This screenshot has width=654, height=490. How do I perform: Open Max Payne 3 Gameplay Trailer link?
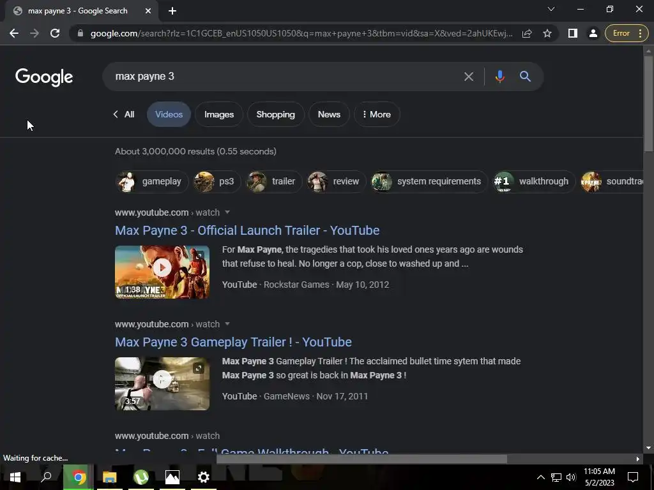click(x=233, y=342)
